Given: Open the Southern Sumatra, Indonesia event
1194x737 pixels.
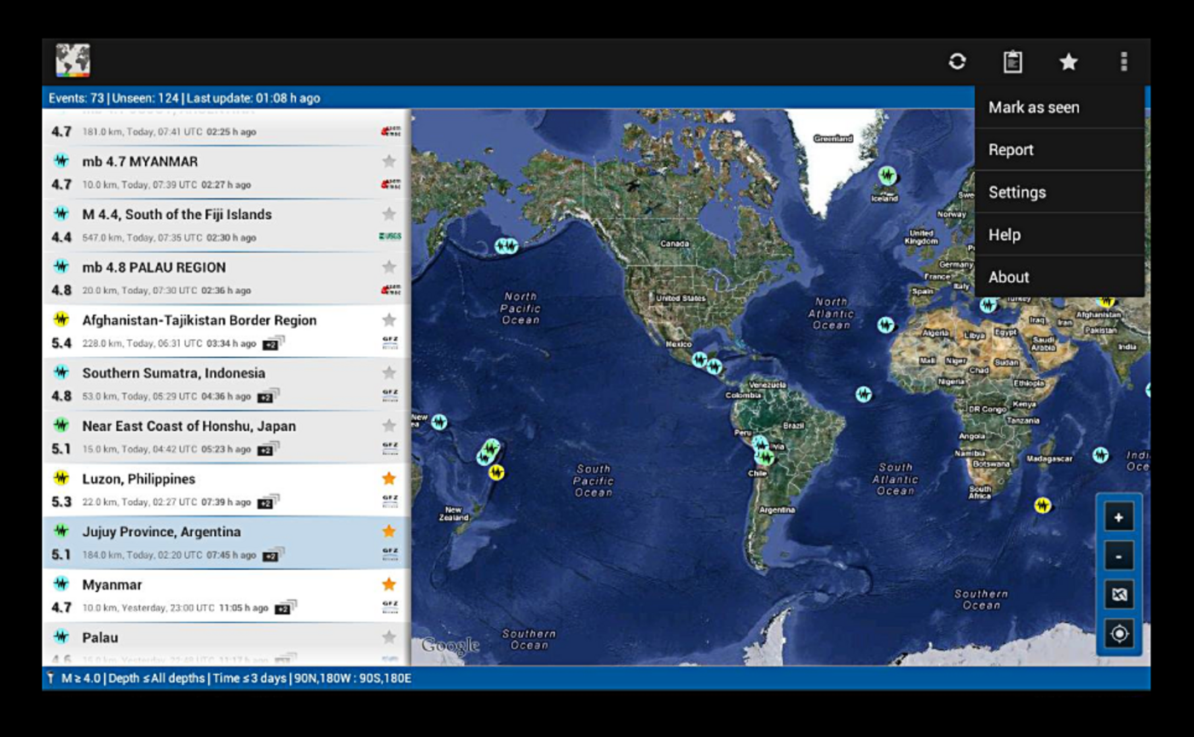Looking at the screenshot, I should pyautogui.click(x=213, y=383).
